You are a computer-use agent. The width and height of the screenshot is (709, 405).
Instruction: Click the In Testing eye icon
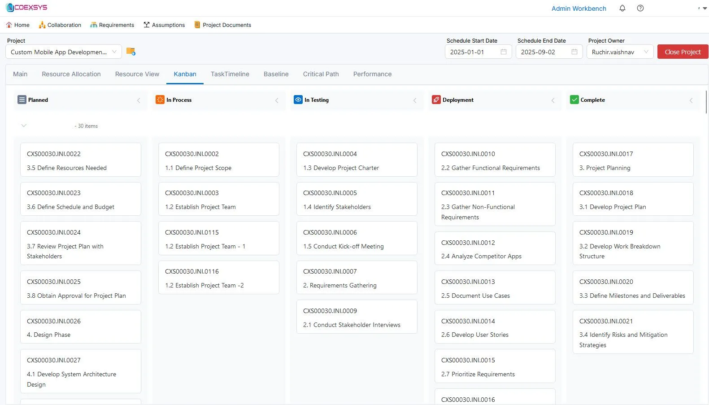tap(298, 100)
